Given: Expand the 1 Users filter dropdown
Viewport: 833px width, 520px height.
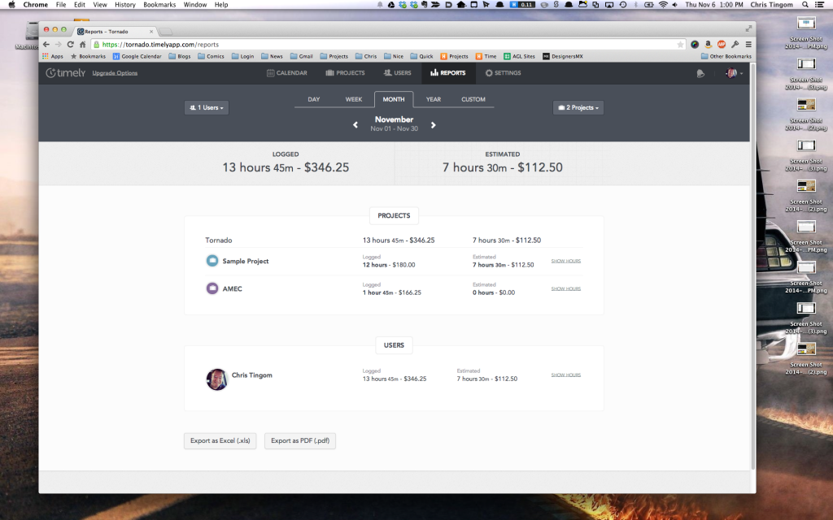Looking at the screenshot, I should [207, 108].
